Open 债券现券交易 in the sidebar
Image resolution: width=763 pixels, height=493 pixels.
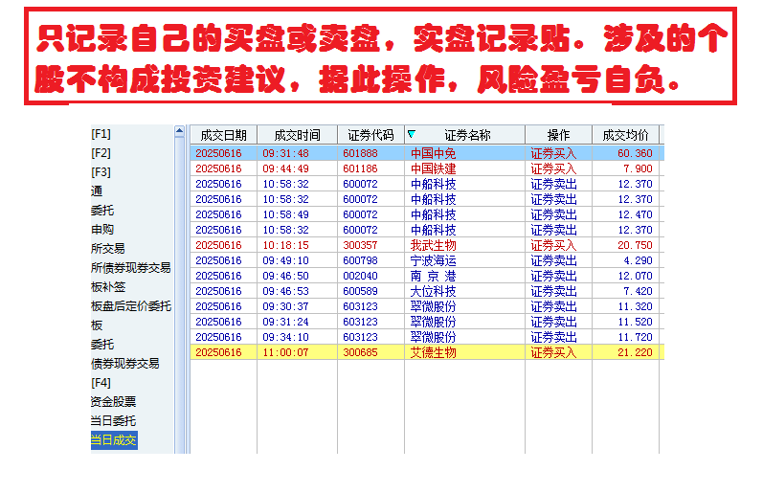click(125, 364)
